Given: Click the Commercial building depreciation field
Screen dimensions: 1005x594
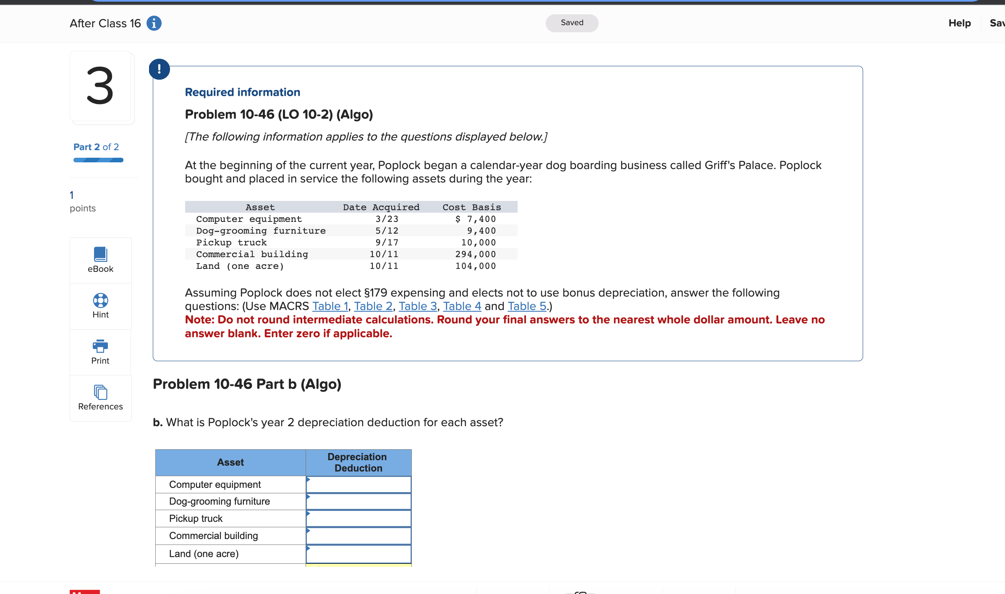Looking at the screenshot, I should tap(359, 536).
